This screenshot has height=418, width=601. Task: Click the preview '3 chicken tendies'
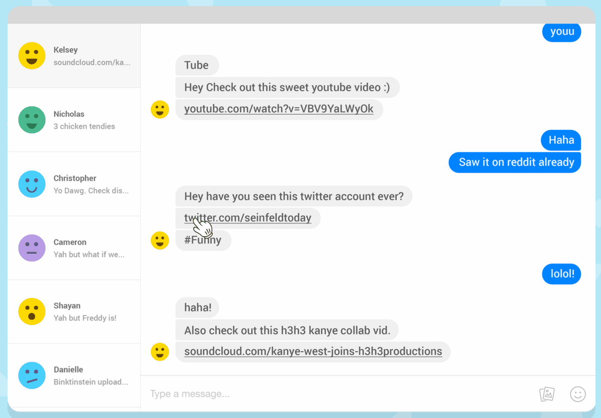[x=84, y=126]
